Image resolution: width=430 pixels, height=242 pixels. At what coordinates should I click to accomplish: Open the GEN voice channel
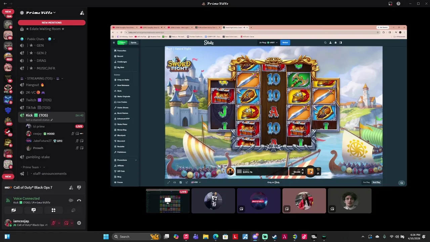click(x=52, y=45)
